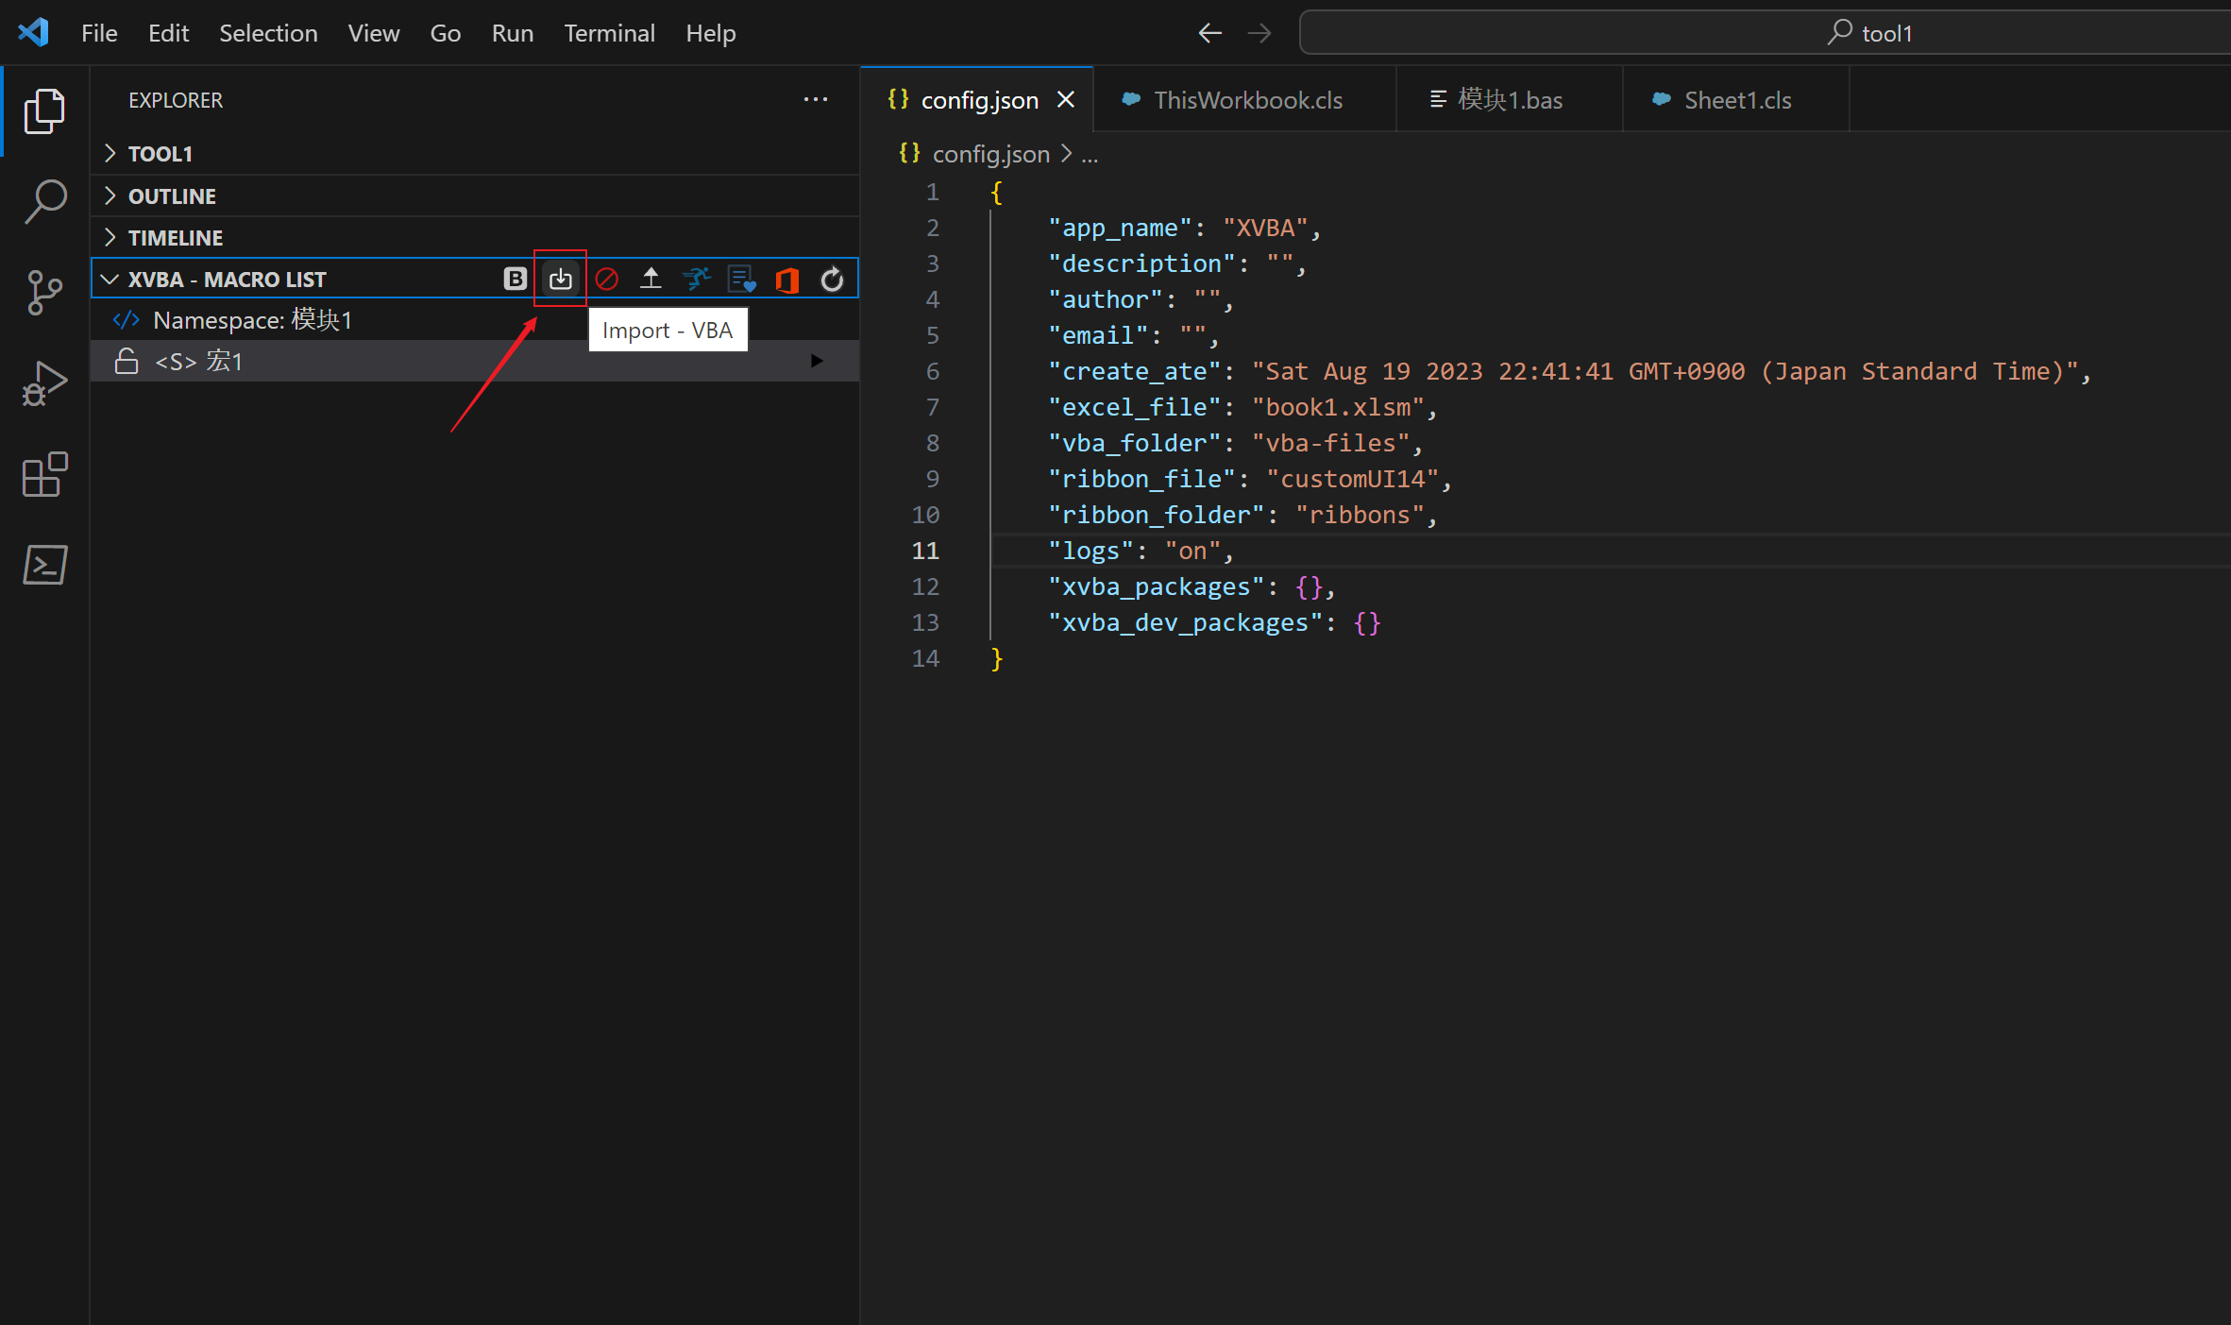Click the red prohibited circle icon

pos(606,279)
